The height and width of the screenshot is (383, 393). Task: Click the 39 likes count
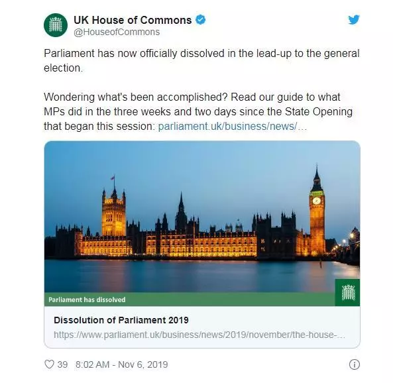coord(62,364)
